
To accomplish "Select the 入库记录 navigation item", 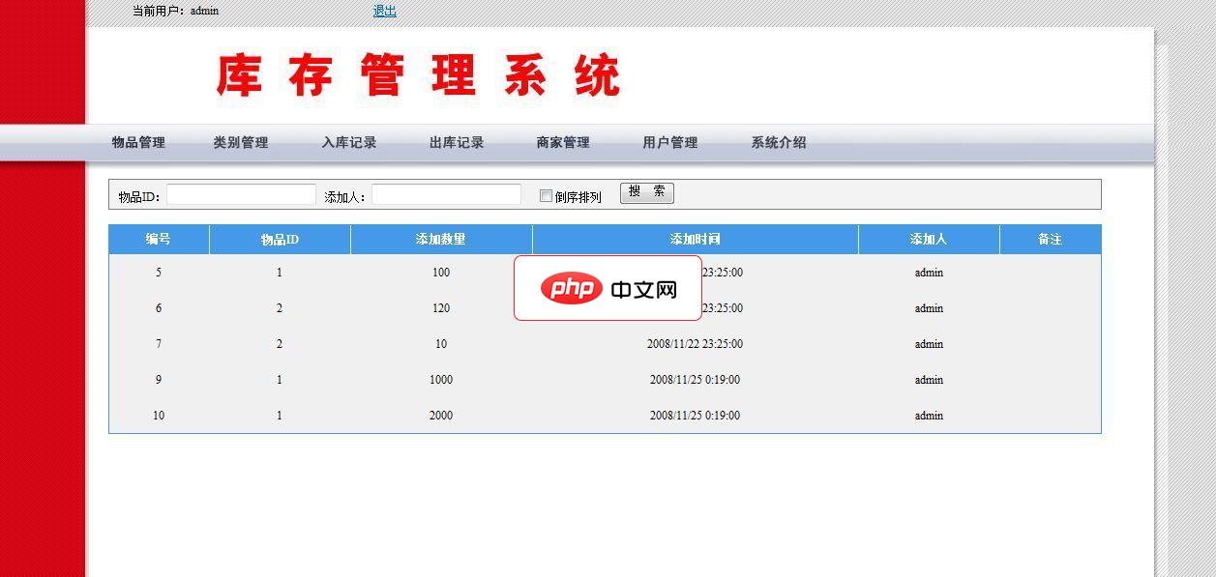I will (349, 141).
